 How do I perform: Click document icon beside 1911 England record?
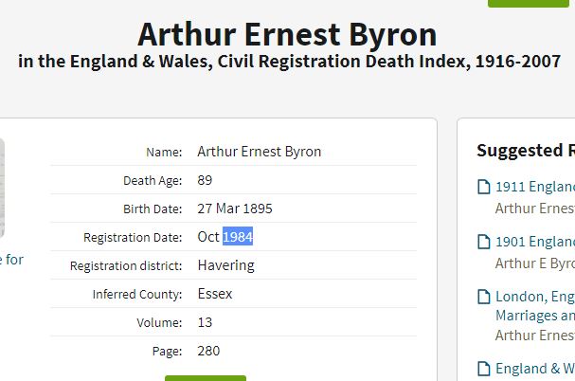[x=484, y=187]
